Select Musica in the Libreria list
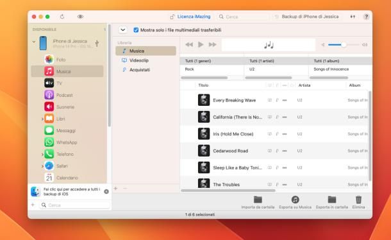The width and height of the screenshot is (391, 240). [x=146, y=51]
